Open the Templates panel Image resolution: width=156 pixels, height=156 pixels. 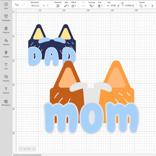[x=6, y=18]
